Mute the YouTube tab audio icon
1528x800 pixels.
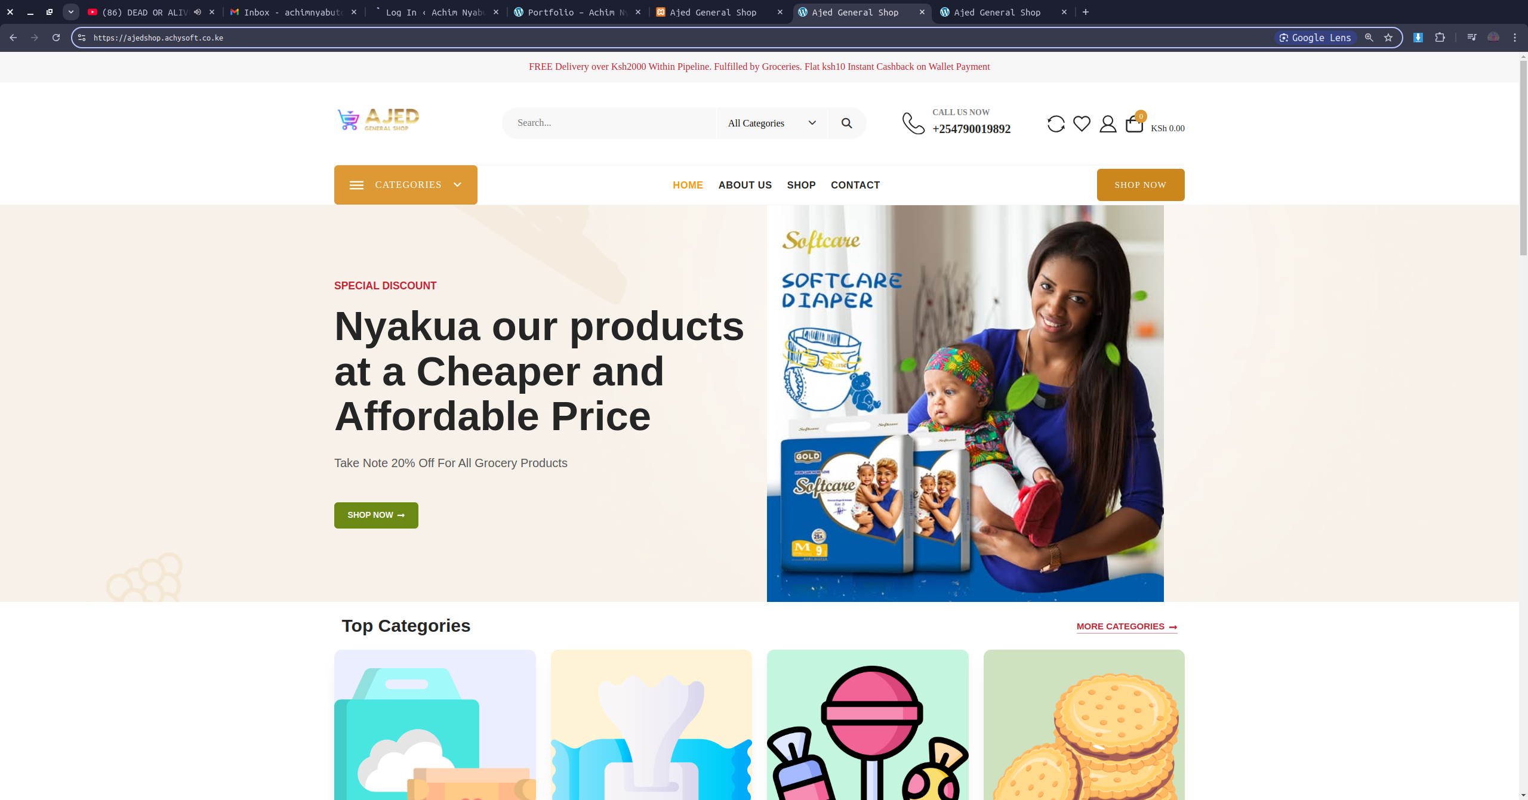(x=198, y=12)
